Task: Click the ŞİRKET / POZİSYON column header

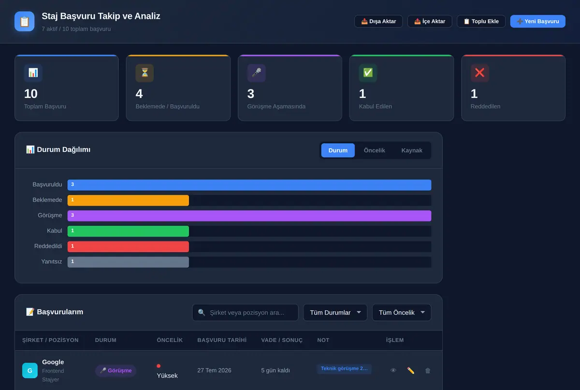Action: point(50,340)
